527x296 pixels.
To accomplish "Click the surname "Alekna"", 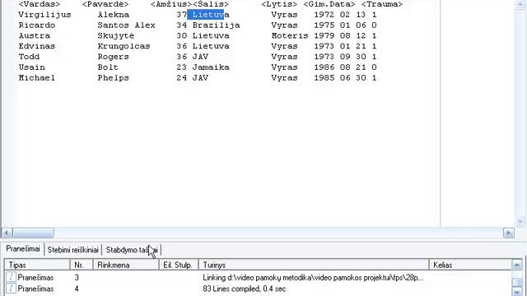I will tap(114, 15).
